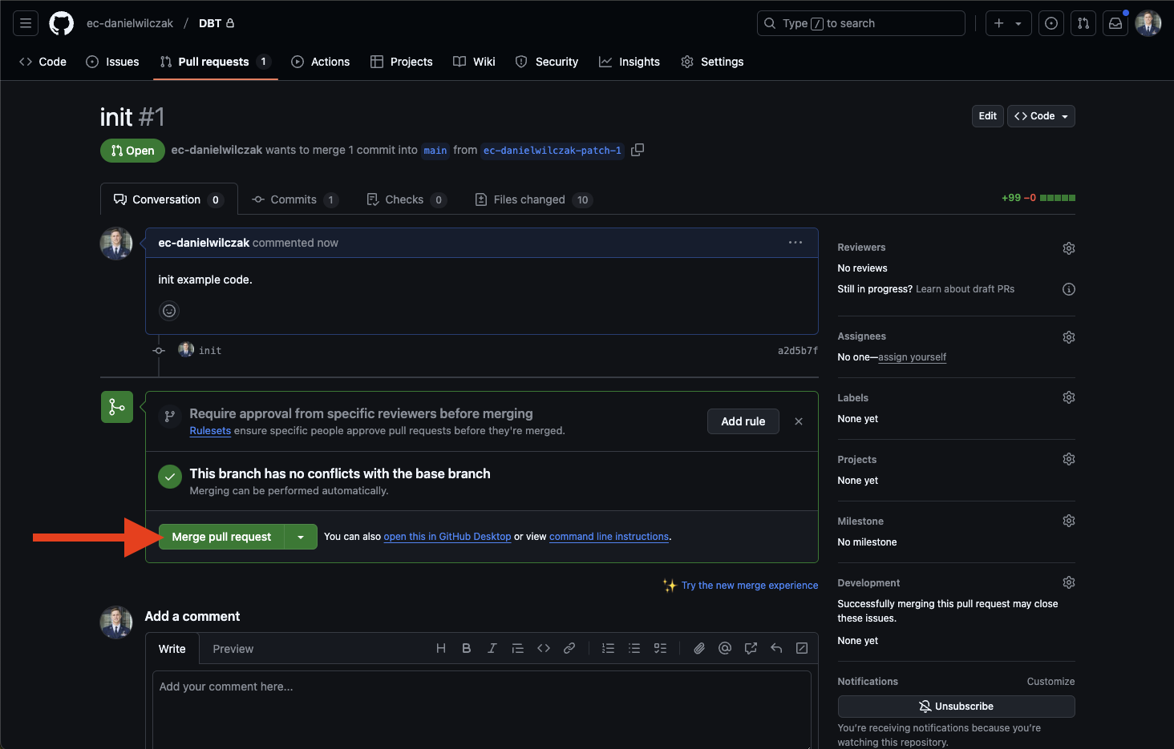This screenshot has height=749, width=1174.
Task: View command line instructions link
Action: pos(609,537)
